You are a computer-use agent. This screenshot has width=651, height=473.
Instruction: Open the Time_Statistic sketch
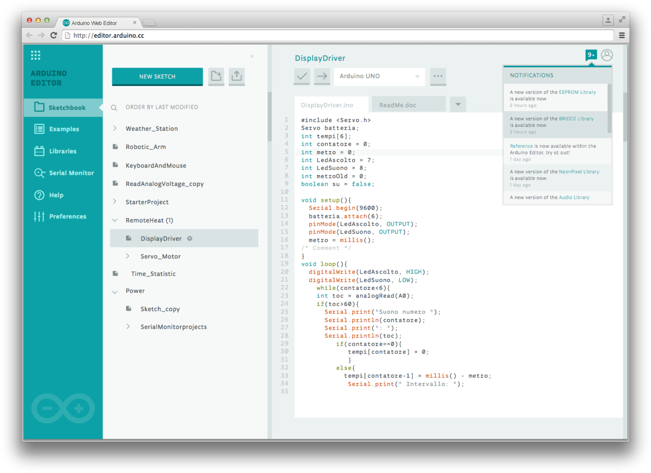(x=153, y=274)
